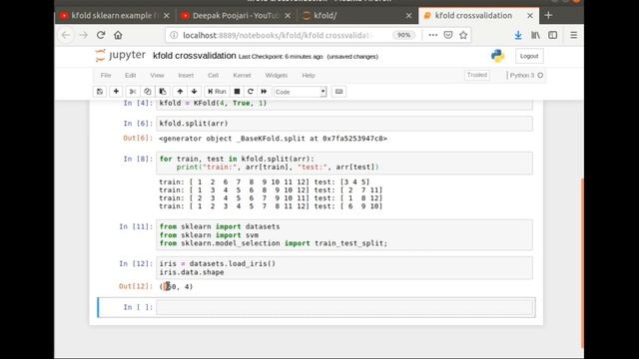This screenshot has width=639, height=359.
Task: Open the Cell menu
Action: pos(213,76)
